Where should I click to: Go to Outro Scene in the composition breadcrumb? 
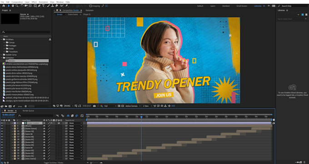pyautogui.click(x=73, y=15)
